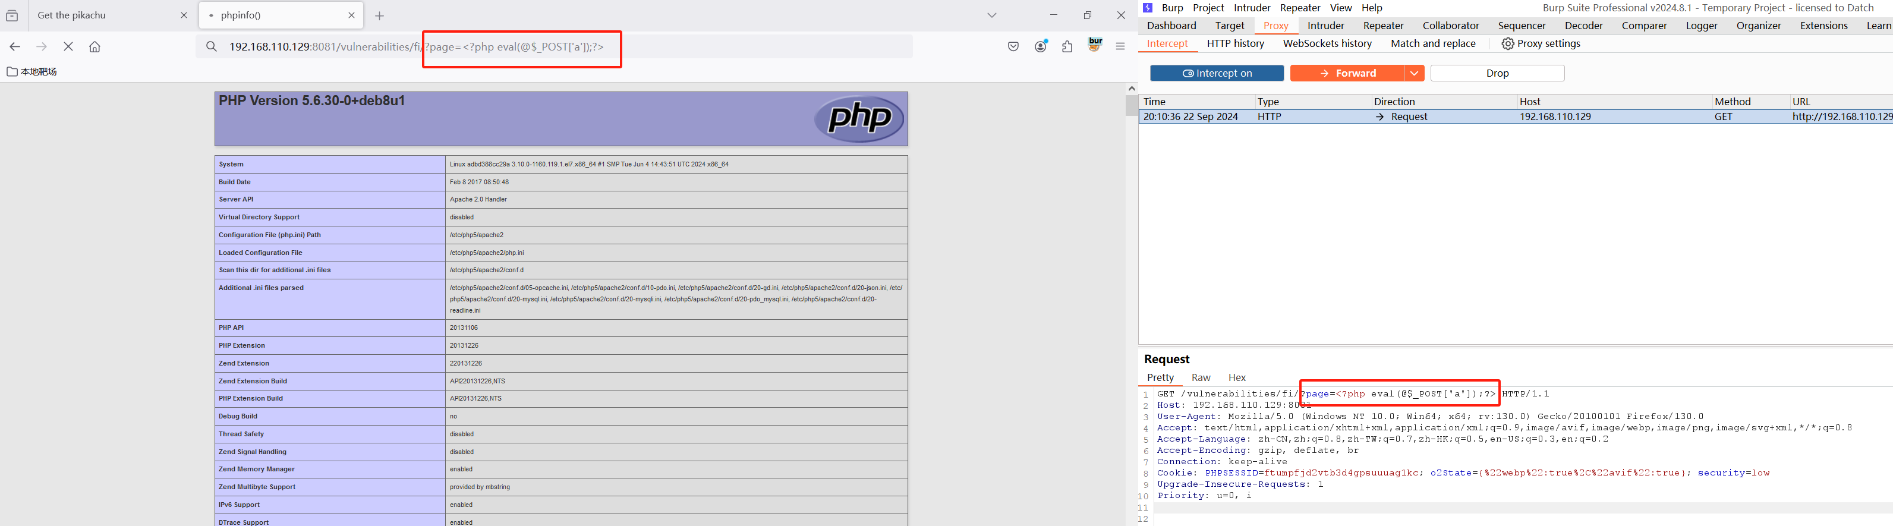Switch to the Repeater tool tab

pyautogui.click(x=1383, y=26)
